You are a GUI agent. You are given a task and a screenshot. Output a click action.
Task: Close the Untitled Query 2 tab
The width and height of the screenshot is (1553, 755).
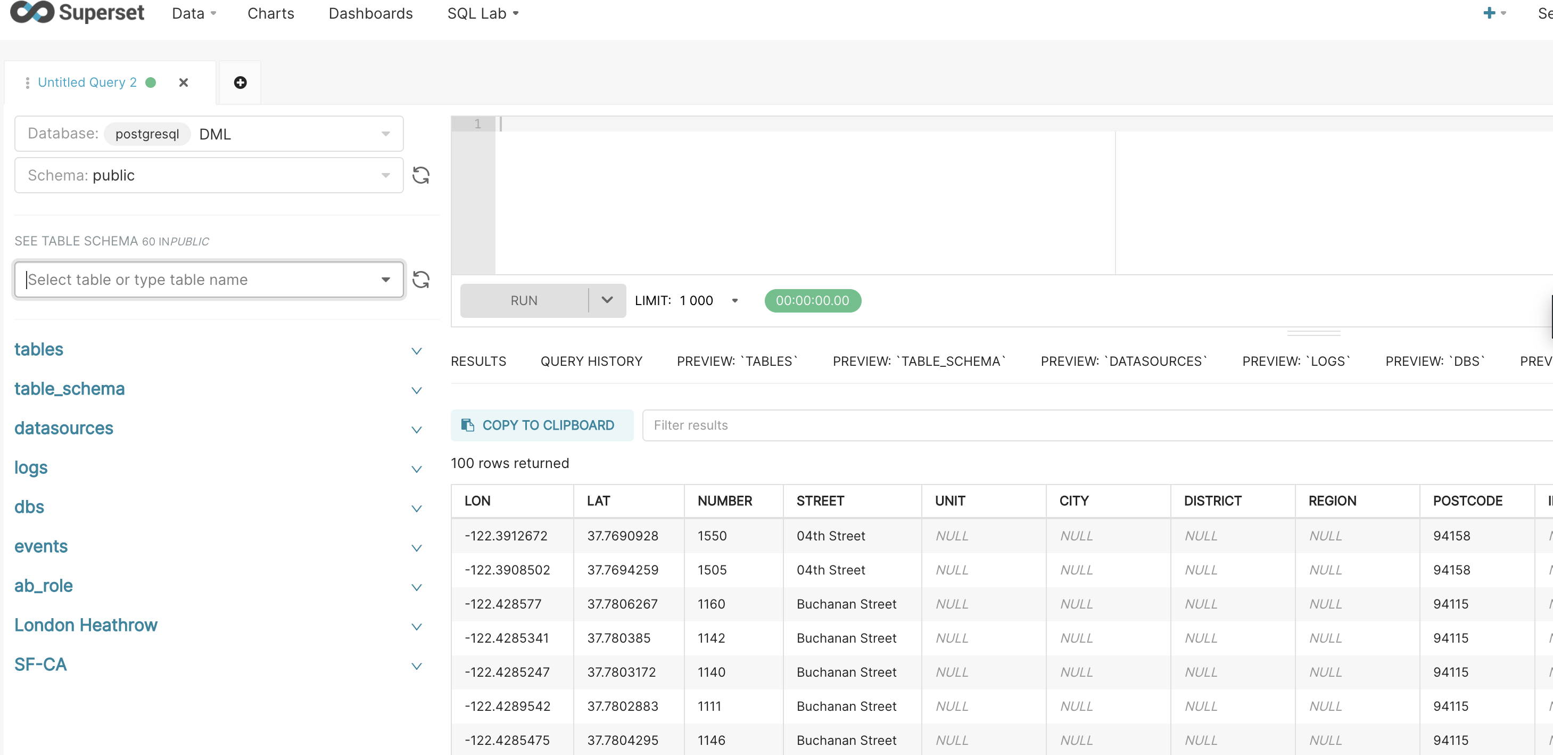pos(184,83)
